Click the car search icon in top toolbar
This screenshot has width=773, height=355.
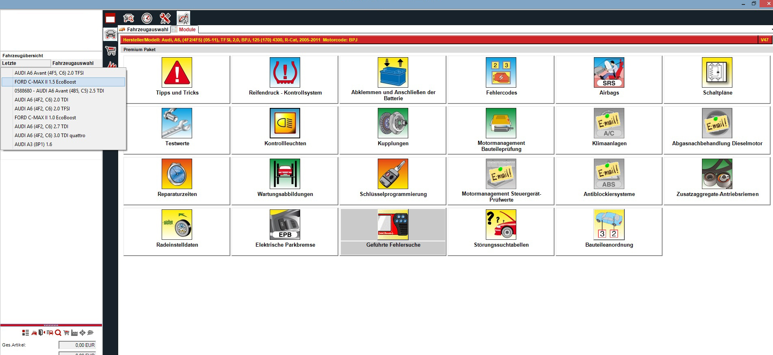pyautogui.click(x=128, y=18)
